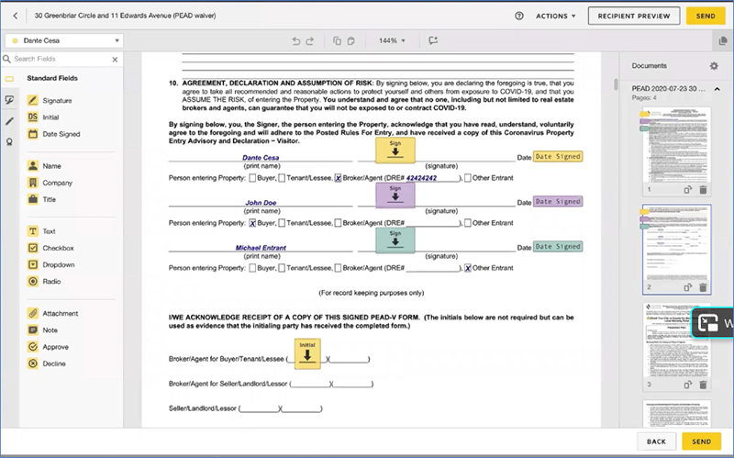Click the redo icon in toolbar
Image resolution: width=734 pixels, height=458 pixels.
tap(310, 40)
